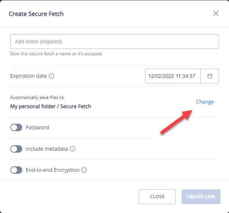
Task: Click the Password label text
Action: tap(37, 127)
